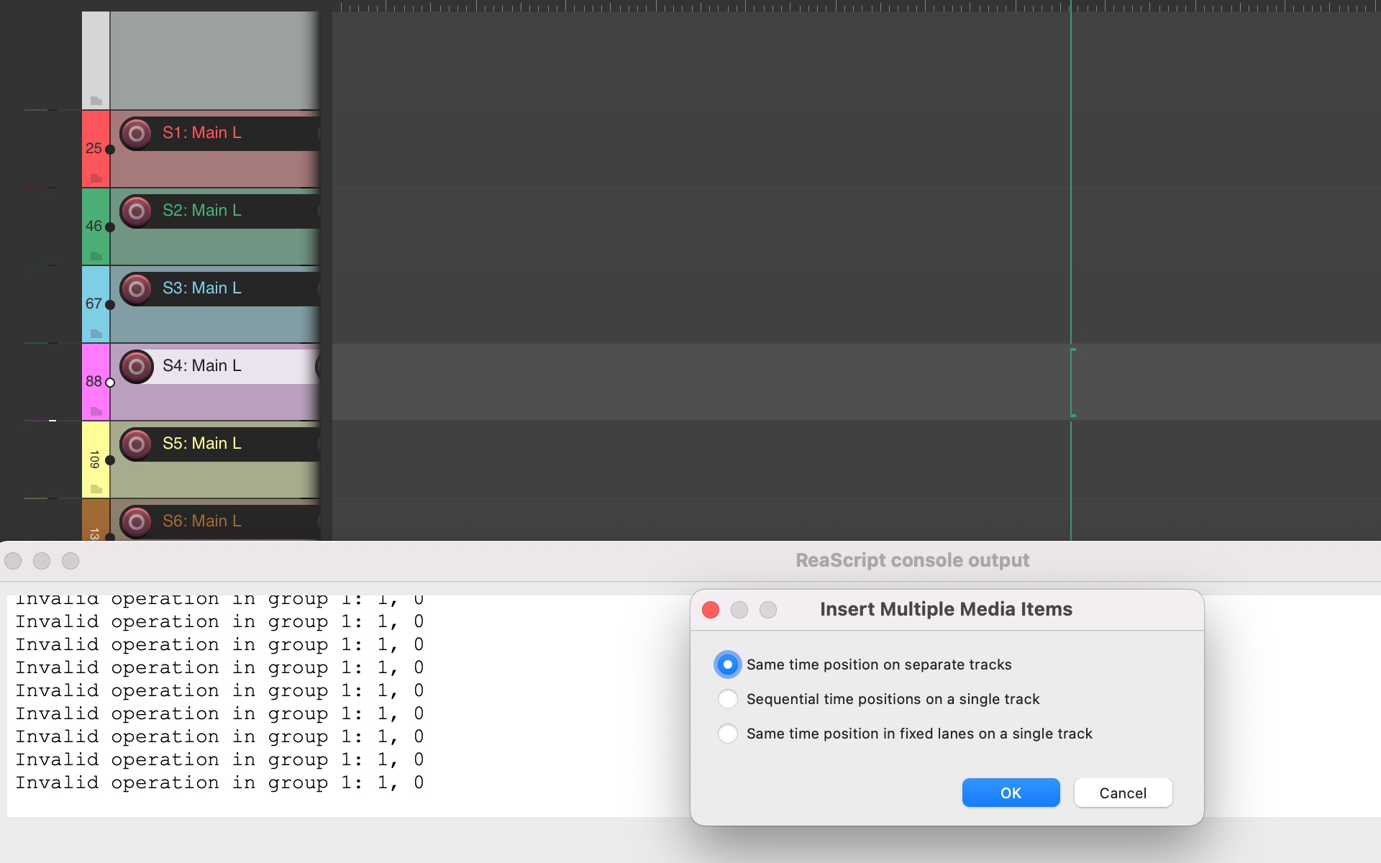Arm recording on S6: Main L track
Screen dimensions: 1381x863
(136, 521)
